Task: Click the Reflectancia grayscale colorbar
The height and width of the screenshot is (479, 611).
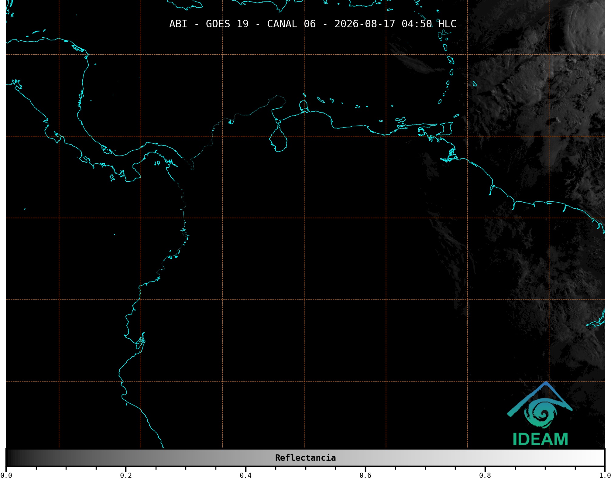Action: [305, 458]
